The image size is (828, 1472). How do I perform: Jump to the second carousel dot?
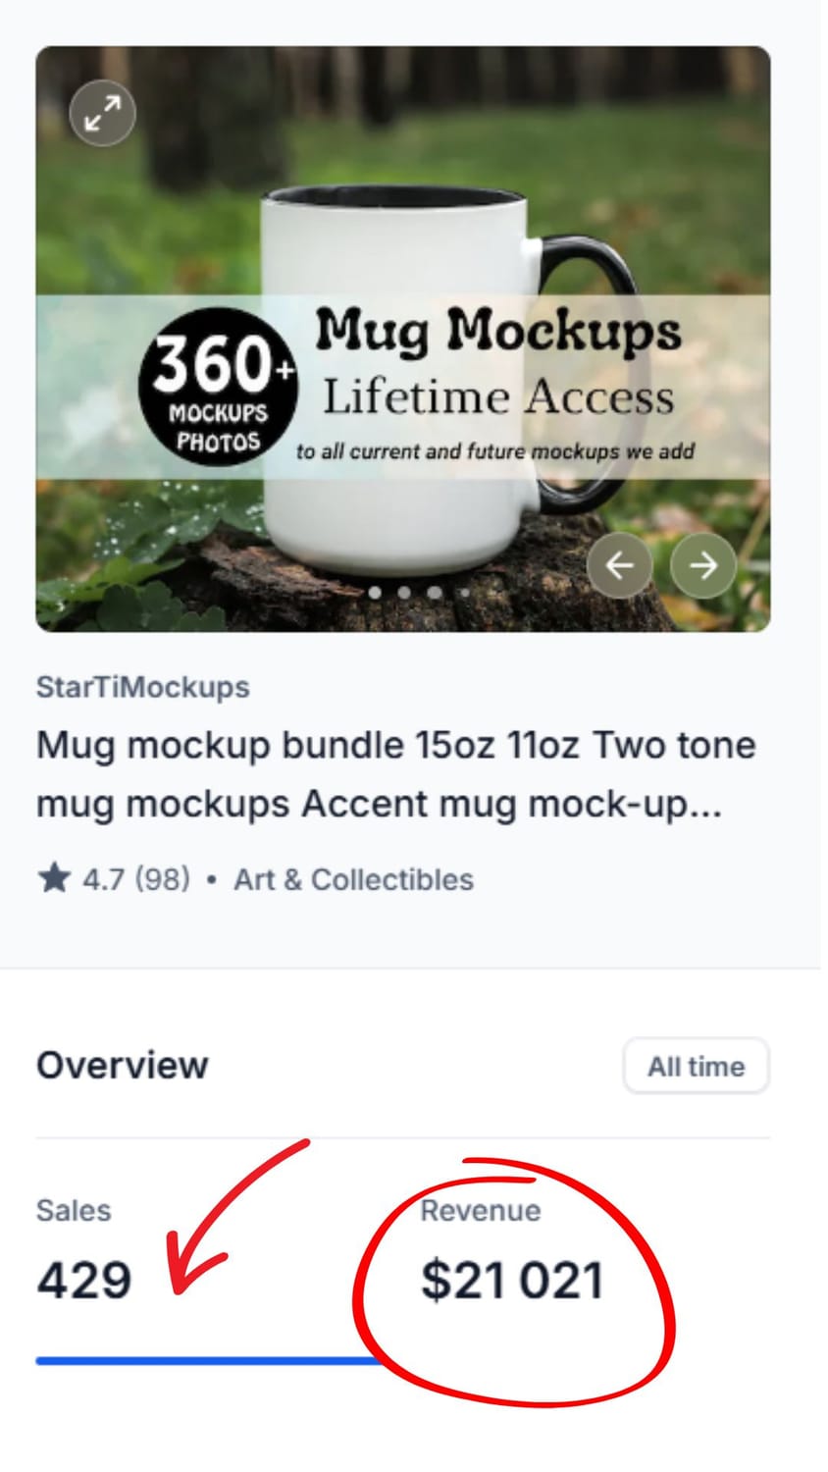click(x=404, y=593)
